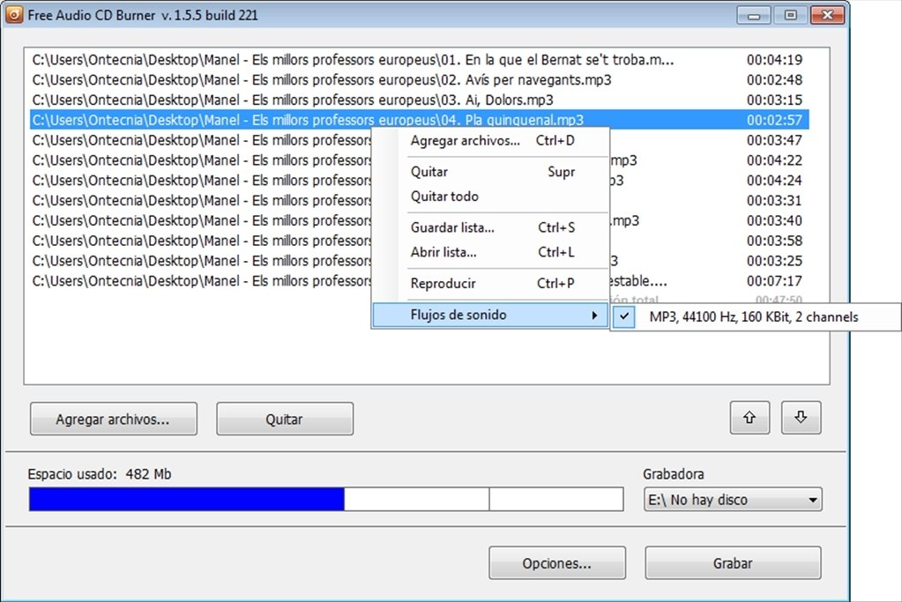Image resolution: width=902 pixels, height=602 pixels.
Task: Move selected track up with arrow button
Action: (x=749, y=418)
